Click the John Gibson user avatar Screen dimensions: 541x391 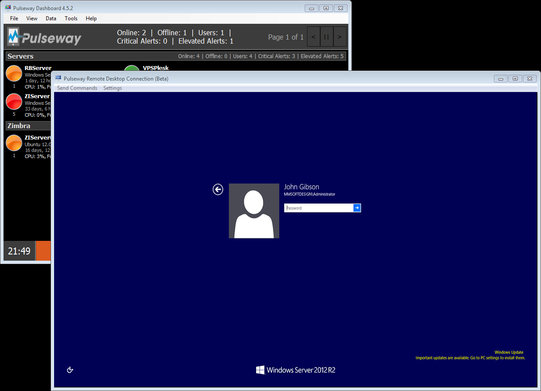click(254, 211)
